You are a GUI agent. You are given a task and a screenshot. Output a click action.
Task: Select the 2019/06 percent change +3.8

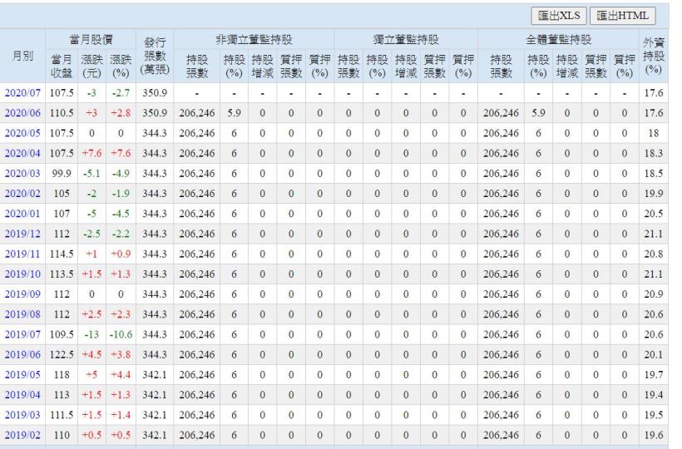[121, 355]
